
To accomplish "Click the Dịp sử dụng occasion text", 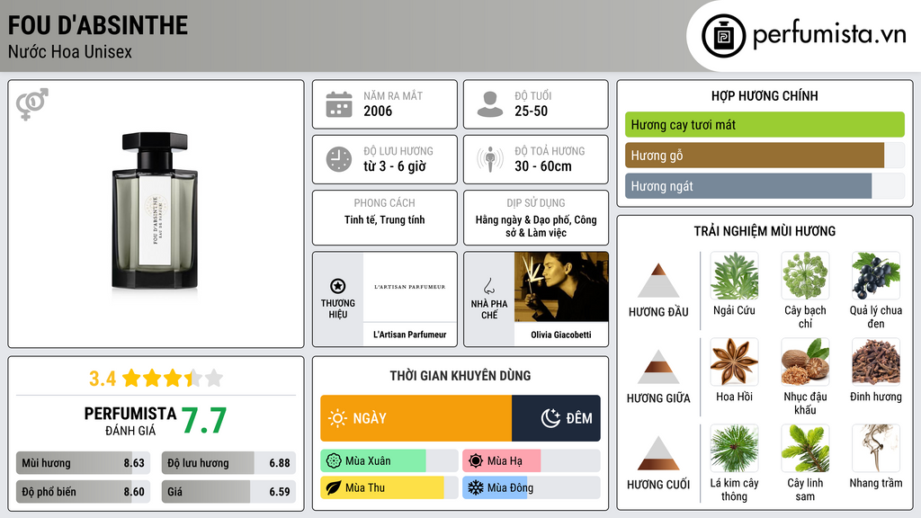I will click(536, 226).
